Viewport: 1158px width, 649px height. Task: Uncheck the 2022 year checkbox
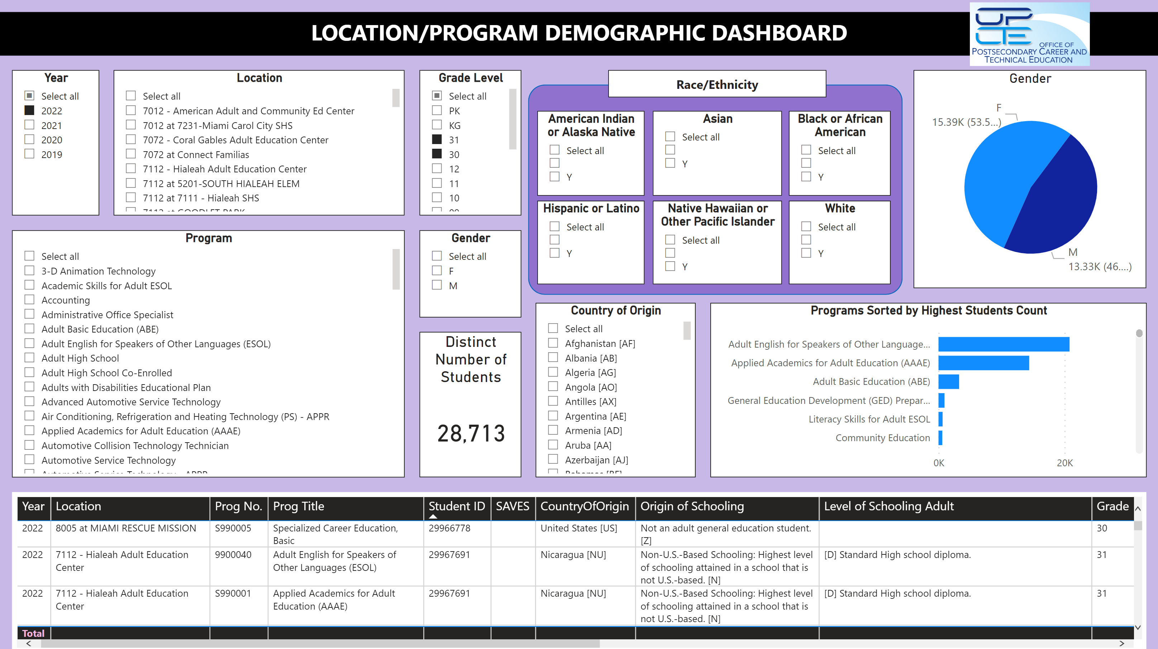(30, 110)
